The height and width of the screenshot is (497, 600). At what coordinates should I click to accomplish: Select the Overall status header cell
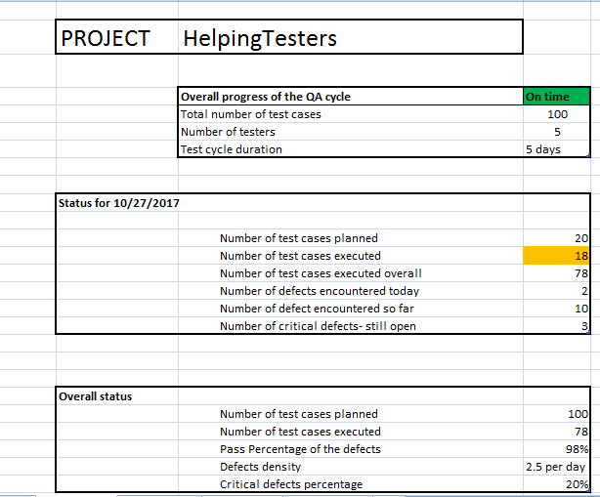point(117,396)
